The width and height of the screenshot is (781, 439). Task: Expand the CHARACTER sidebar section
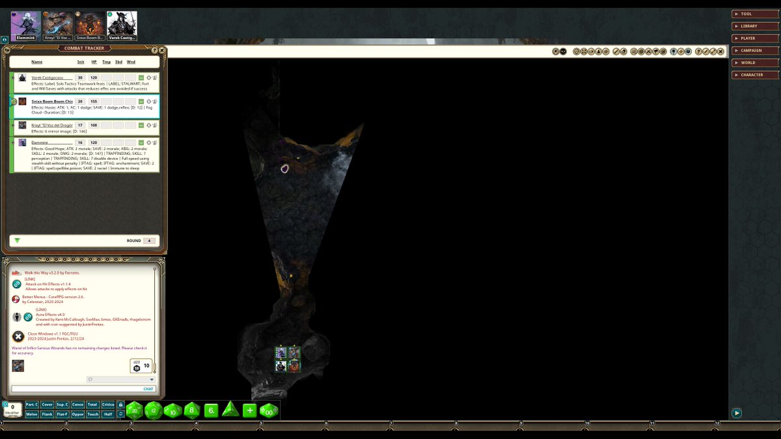[x=754, y=75]
